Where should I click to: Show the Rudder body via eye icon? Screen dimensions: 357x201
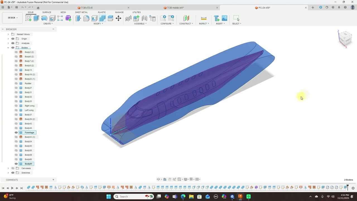pyautogui.click(x=16, y=83)
